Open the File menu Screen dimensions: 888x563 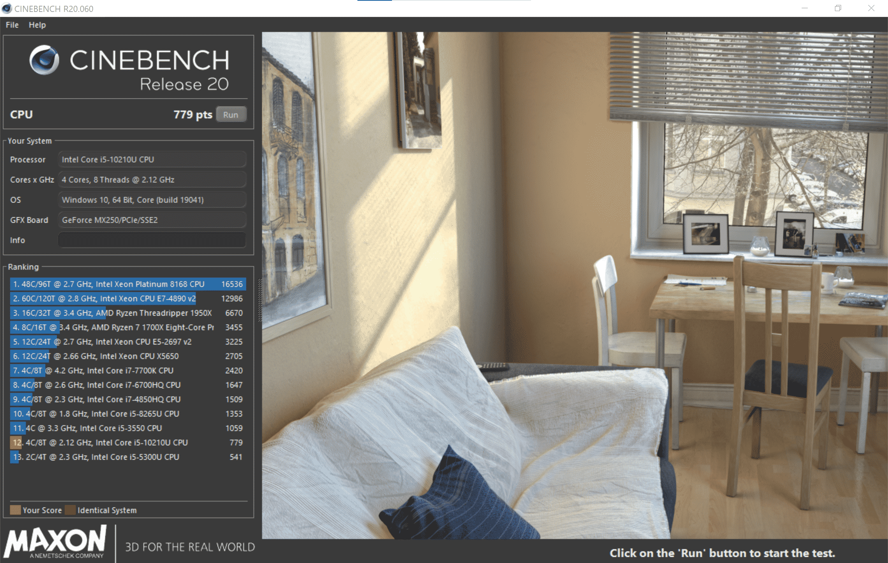pyautogui.click(x=12, y=25)
